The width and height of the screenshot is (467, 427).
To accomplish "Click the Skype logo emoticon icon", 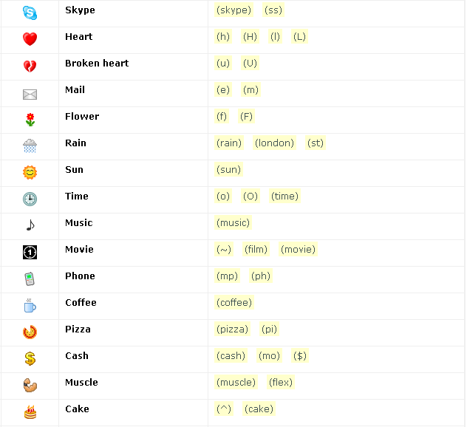I will tap(30, 13).
